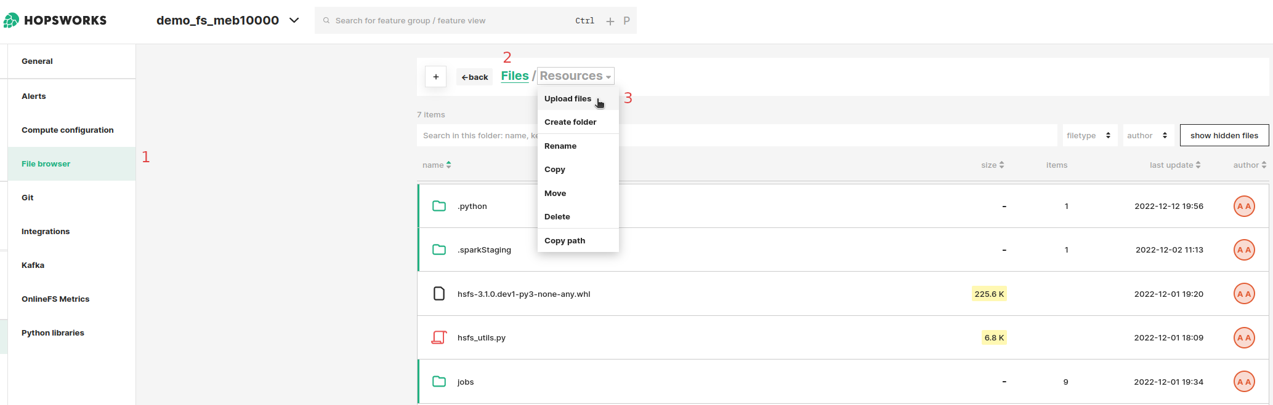Open the jobs folder icon
Image resolution: width=1273 pixels, height=405 pixels.
click(439, 382)
